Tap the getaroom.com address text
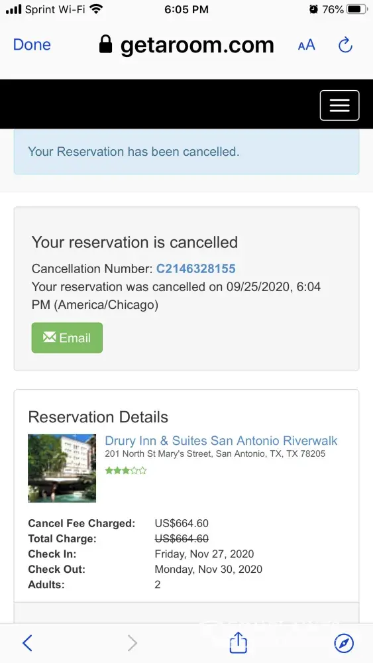Image resolution: width=373 pixels, height=663 pixels. (x=197, y=45)
